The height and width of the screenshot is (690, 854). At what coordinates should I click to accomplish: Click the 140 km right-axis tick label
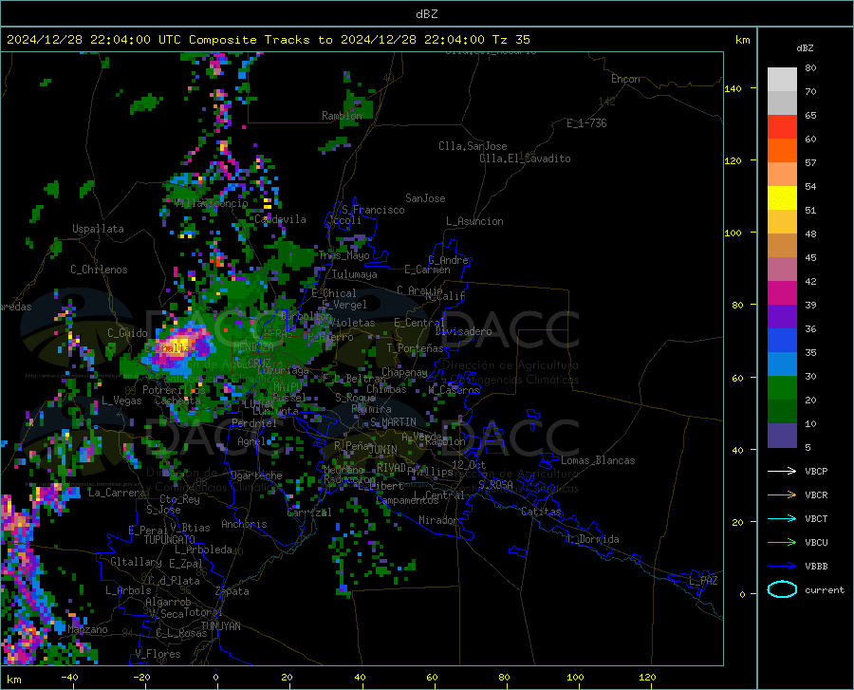pyautogui.click(x=733, y=89)
